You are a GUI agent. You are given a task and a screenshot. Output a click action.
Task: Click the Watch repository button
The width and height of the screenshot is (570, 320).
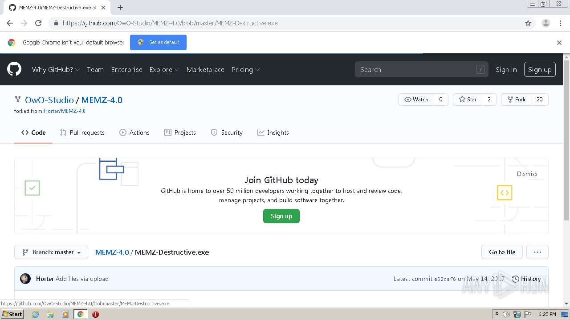click(x=416, y=100)
